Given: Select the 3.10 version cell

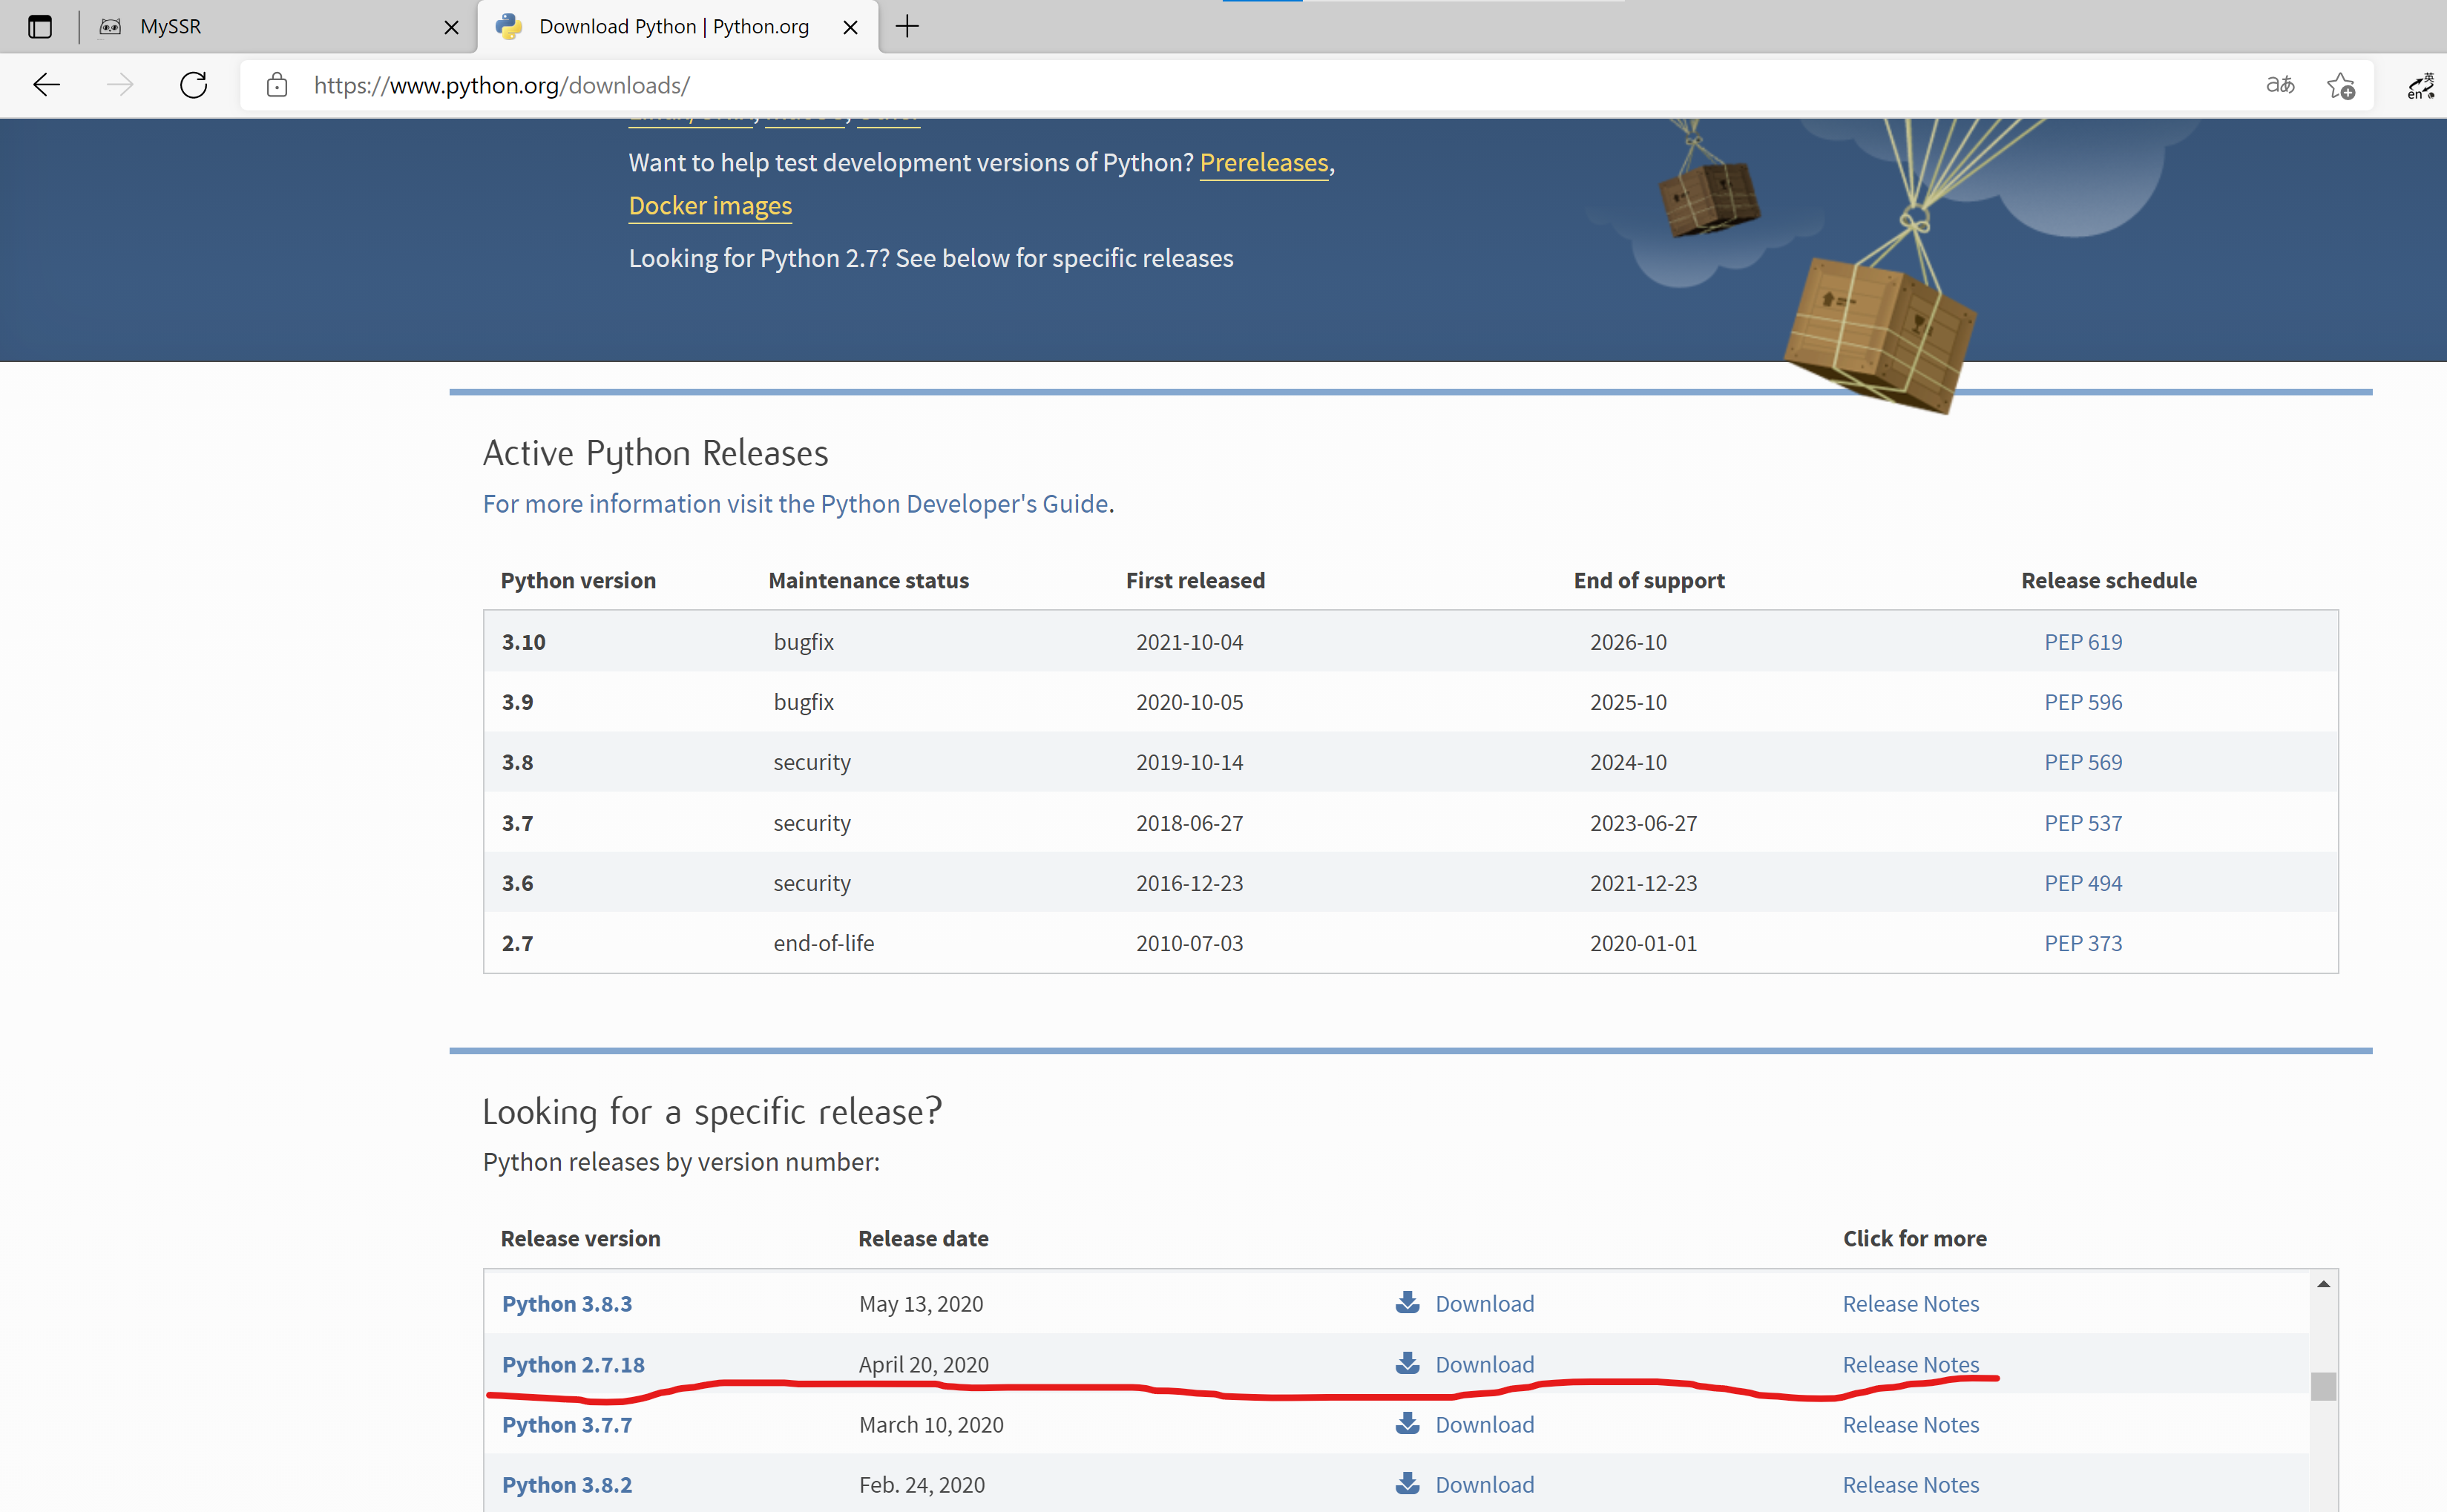Looking at the screenshot, I should click(x=524, y=642).
